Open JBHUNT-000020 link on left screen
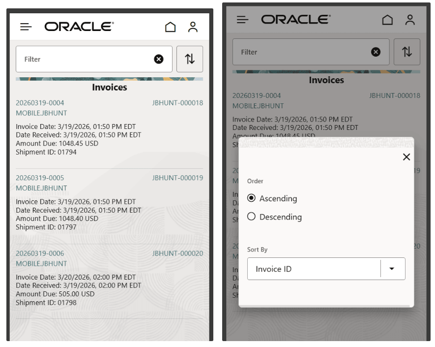Screen dimensions: 435x347 [x=177, y=253]
